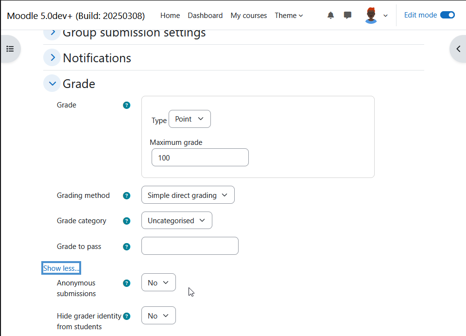Image resolution: width=466 pixels, height=336 pixels.
Task: Open the Grade category dropdown
Action: 177,220
